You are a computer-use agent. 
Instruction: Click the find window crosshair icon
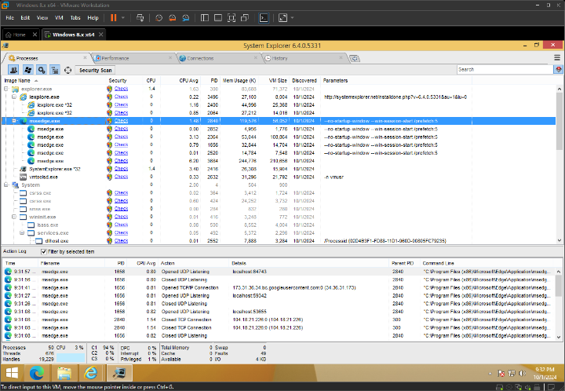coord(67,70)
